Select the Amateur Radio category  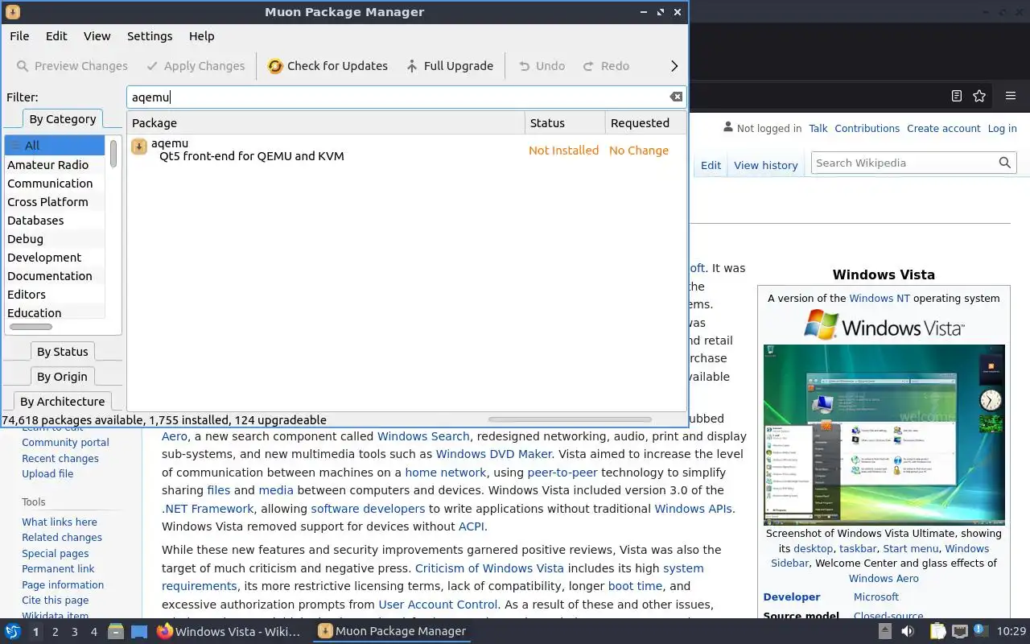coord(55,165)
